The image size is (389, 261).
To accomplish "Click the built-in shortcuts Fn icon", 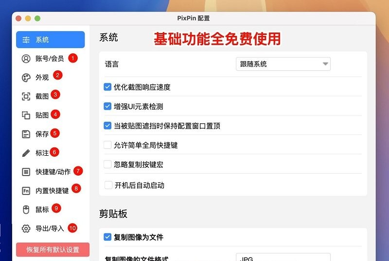I will [x=26, y=191].
